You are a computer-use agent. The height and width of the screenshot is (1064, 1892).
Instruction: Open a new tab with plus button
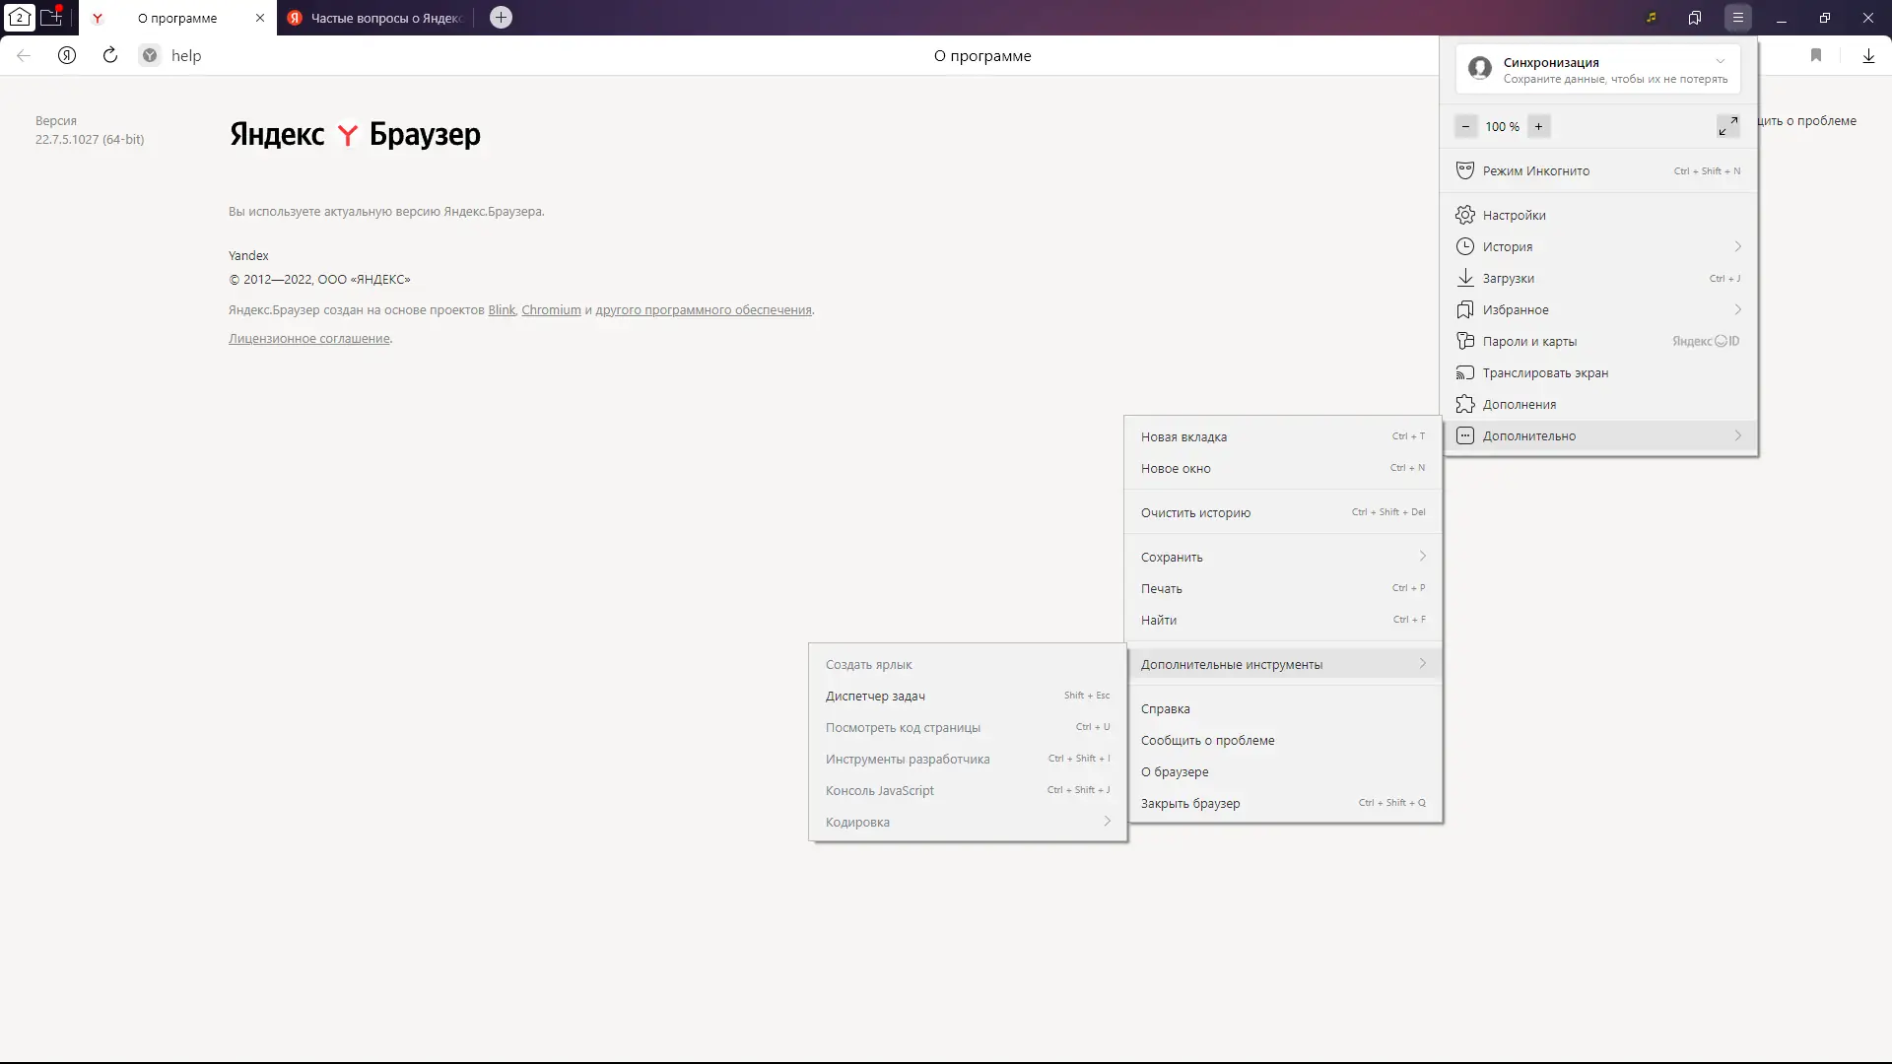(501, 18)
